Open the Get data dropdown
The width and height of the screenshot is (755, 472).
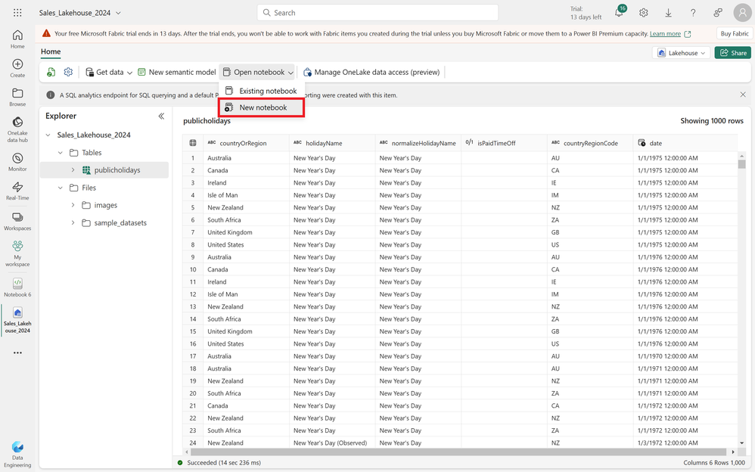point(109,73)
